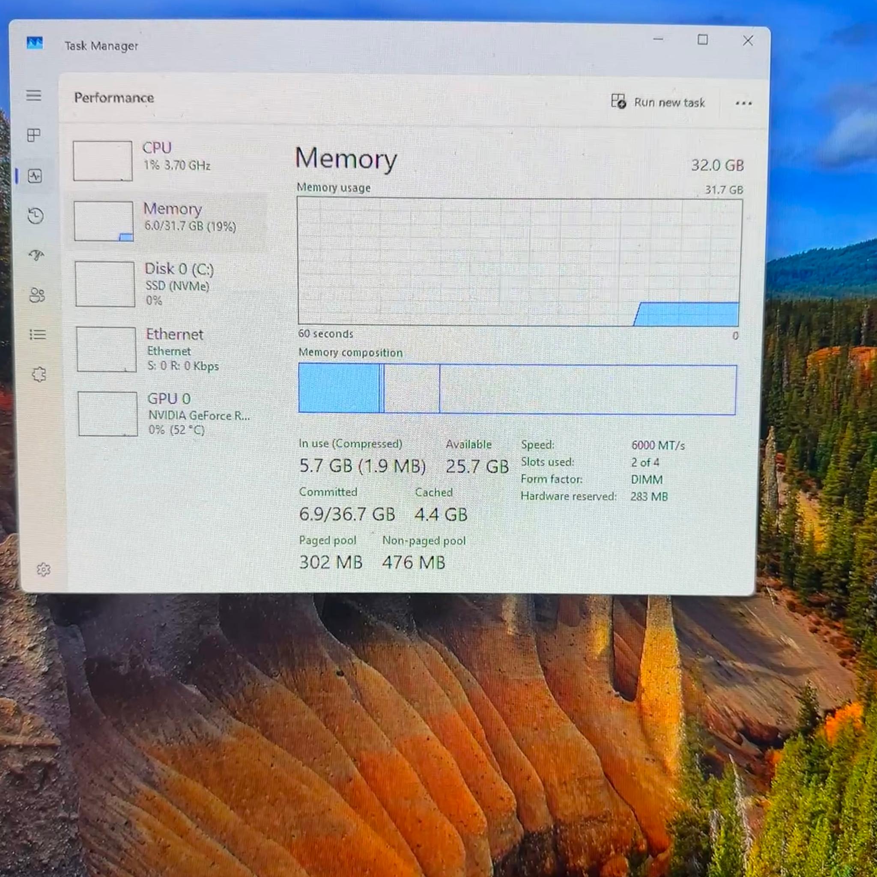Click the 6000 MT/s speed value
The width and height of the screenshot is (877, 877).
tap(658, 445)
